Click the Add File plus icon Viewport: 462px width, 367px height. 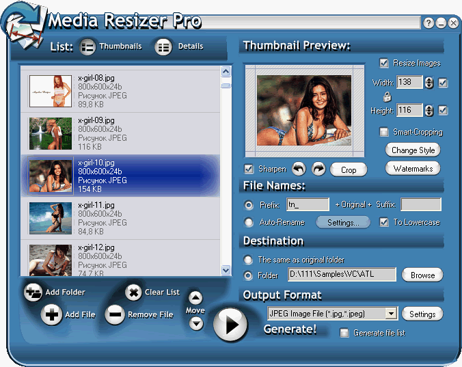coord(51,314)
